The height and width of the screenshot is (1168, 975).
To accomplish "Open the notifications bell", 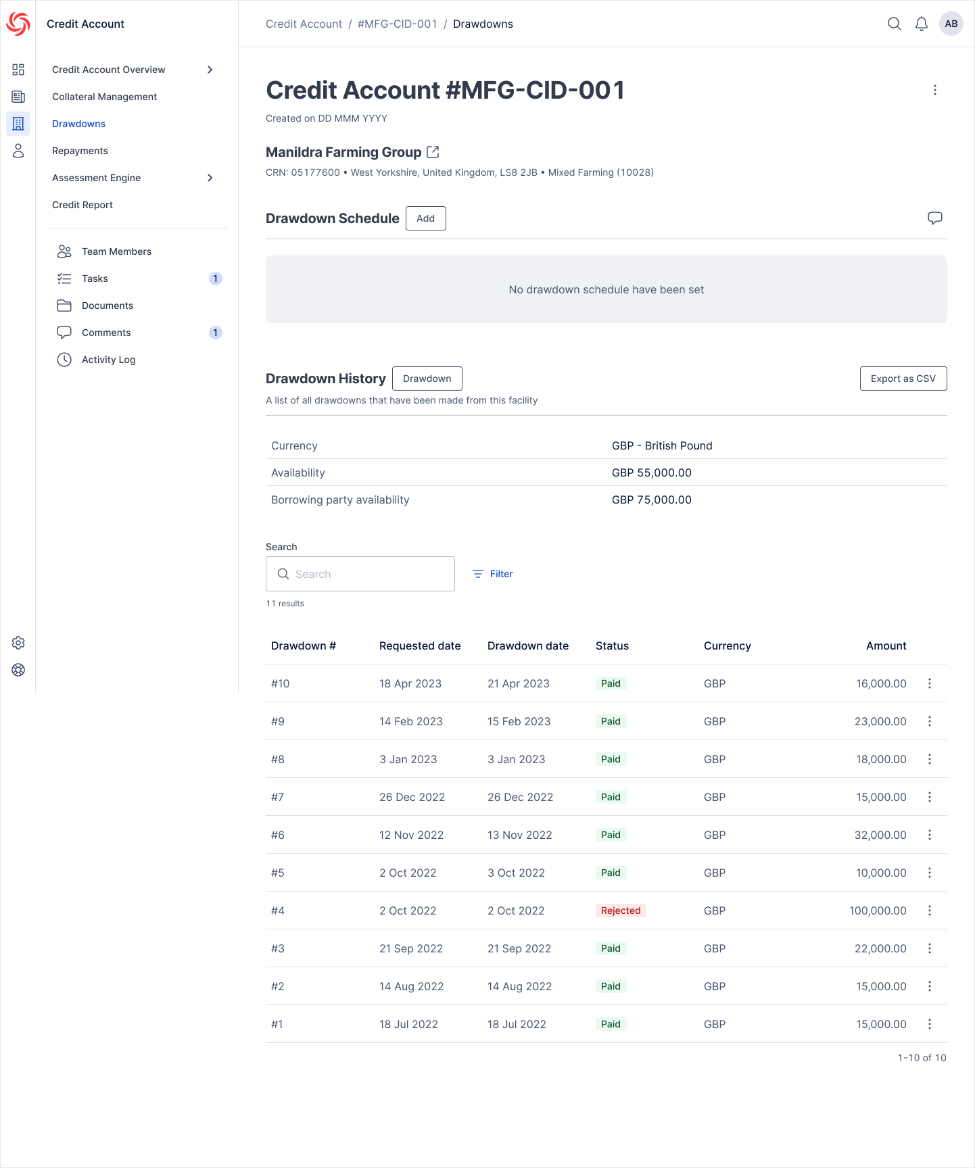I will [921, 24].
